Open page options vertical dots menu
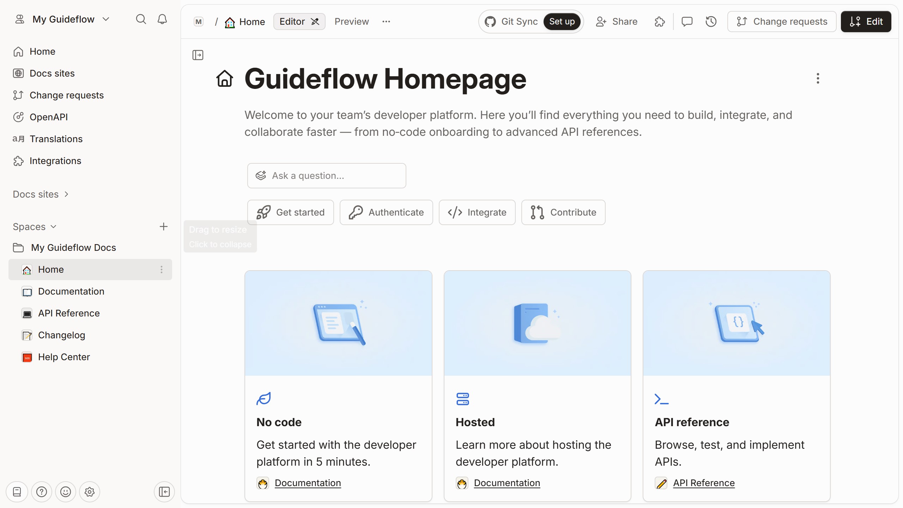Viewport: 903px width, 508px height. (818, 78)
